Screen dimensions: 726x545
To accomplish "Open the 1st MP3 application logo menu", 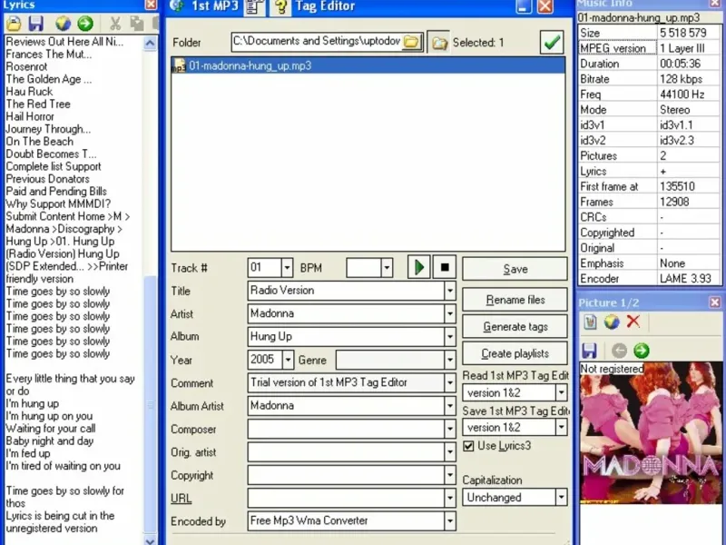I will (x=178, y=5).
